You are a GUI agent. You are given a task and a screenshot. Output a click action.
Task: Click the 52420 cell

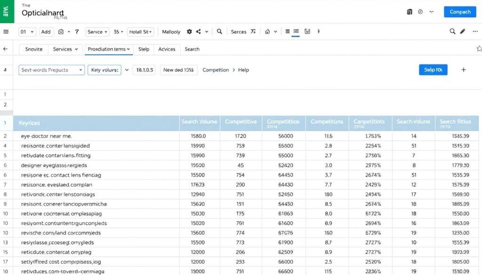(284, 165)
